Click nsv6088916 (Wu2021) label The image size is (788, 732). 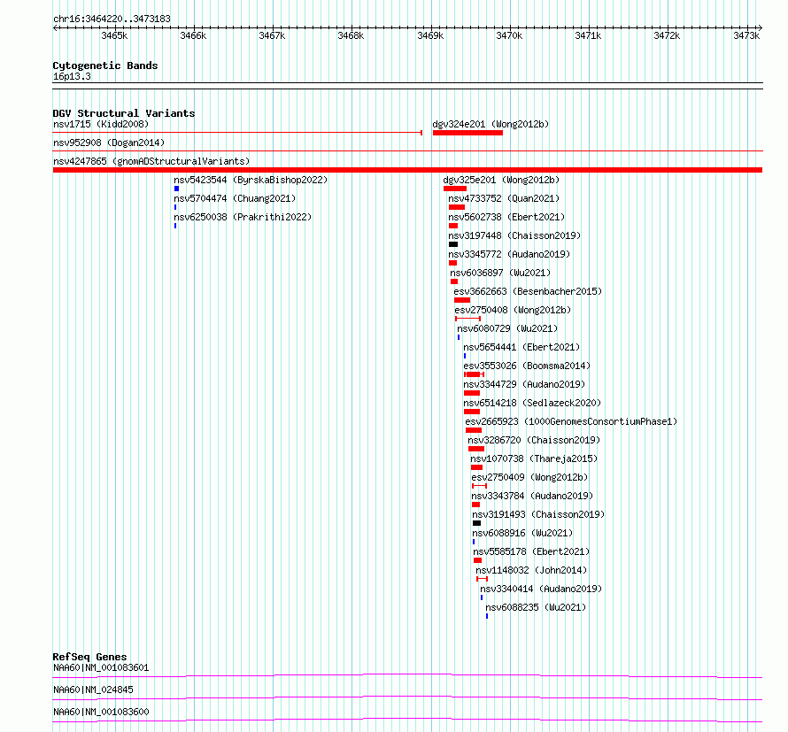pyautogui.click(x=522, y=533)
